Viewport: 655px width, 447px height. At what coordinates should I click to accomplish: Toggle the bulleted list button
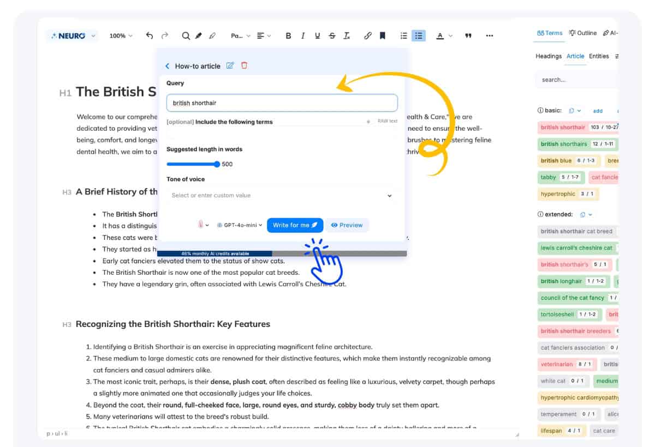pyautogui.click(x=419, y=35)
